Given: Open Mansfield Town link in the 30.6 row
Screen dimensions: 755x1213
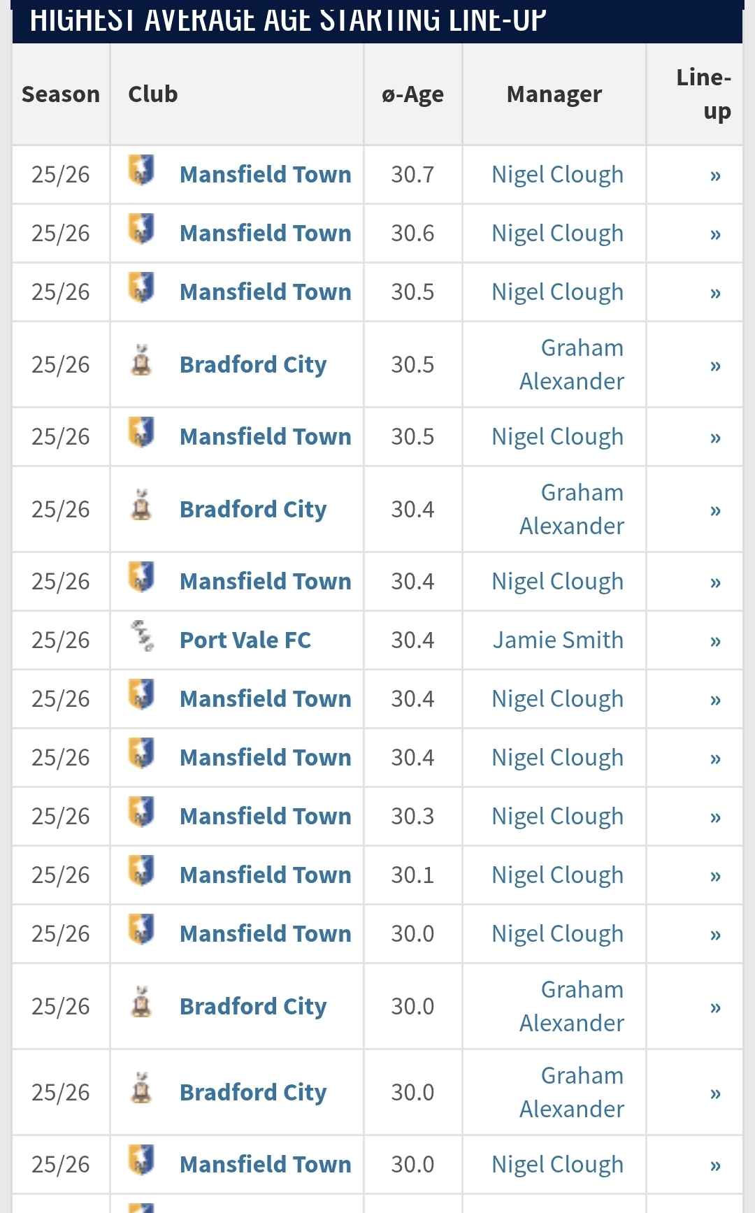Looking at the screenshot, I should coord(266,234).
